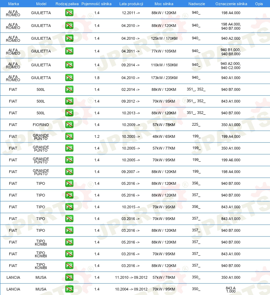Click petrol icon in Tipo 10.2015 row
Image resolution: width=270 pixels, height=295 pixels.
pos(69,207)
